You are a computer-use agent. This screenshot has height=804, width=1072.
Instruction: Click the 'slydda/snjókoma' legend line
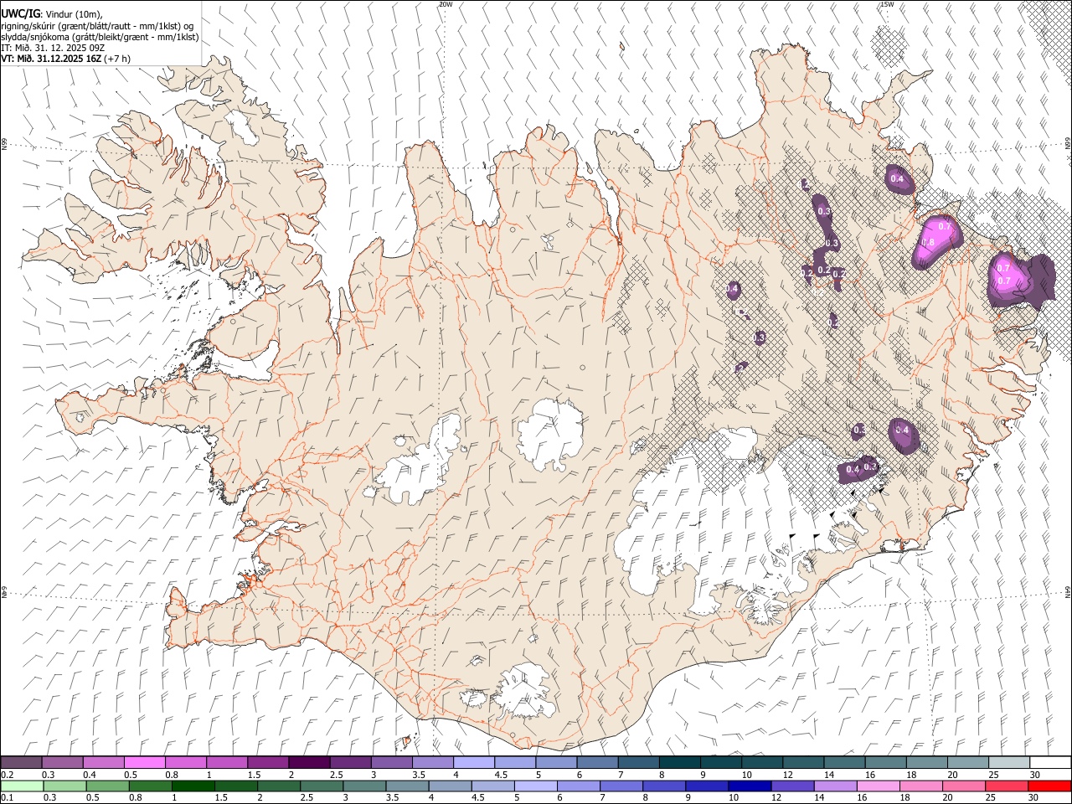100,37
